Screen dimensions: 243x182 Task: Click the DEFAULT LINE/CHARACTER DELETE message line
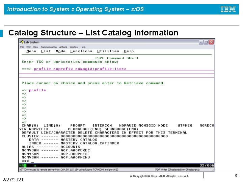(104, 133)
